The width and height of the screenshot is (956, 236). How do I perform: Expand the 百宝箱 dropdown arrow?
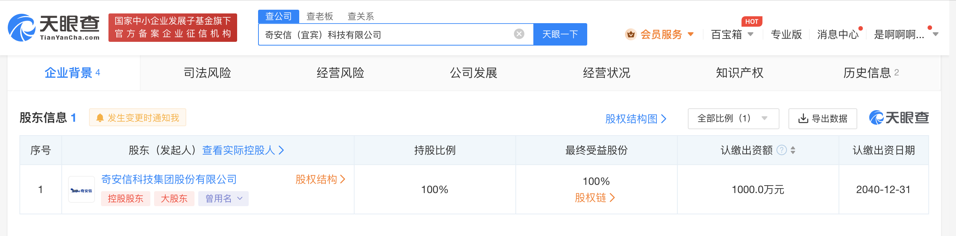click(750, 34)
